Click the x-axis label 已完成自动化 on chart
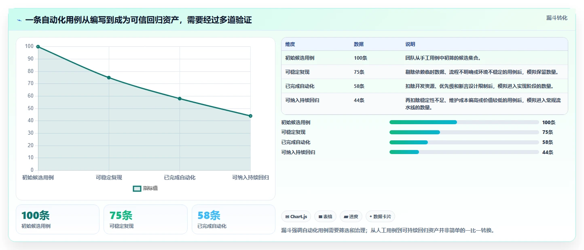The image size is (584, 250). [180, 178]
